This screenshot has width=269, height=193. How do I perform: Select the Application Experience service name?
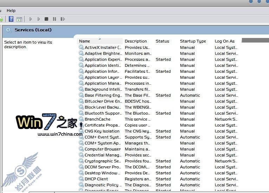tap(103, 59)
